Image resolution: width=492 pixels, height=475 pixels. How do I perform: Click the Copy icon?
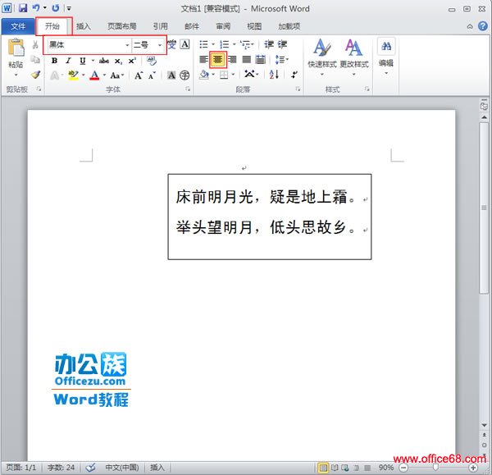[35, 59]
